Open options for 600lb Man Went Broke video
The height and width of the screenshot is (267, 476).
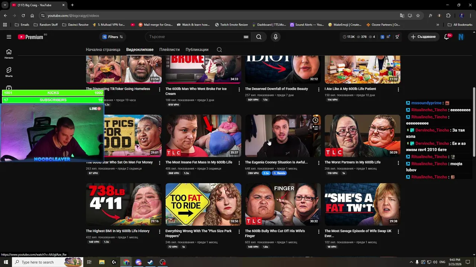click(239, 89)
